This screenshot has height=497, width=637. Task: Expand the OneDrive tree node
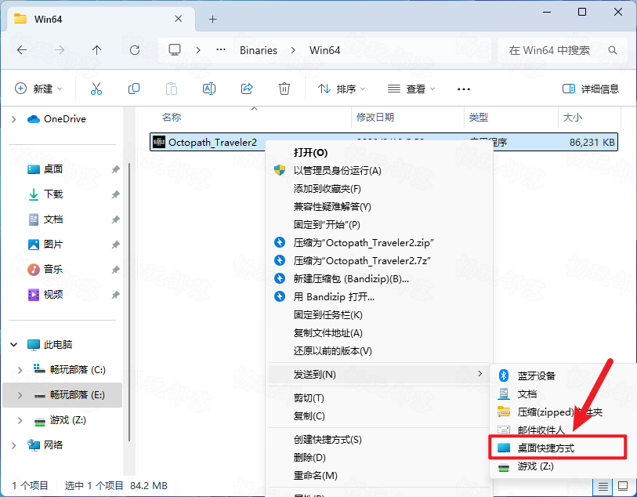(14, 119)
